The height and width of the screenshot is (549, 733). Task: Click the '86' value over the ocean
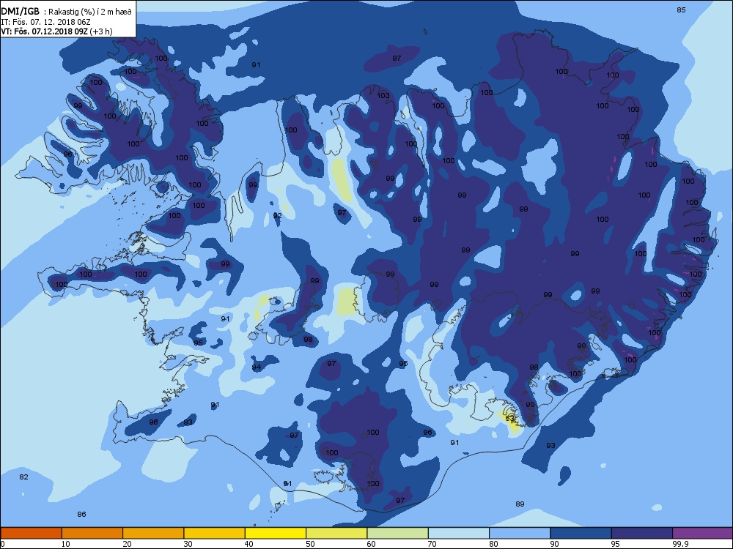pos(82,514)
